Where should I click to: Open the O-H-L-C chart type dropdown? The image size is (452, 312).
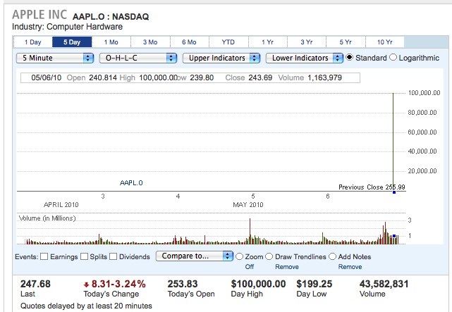tap(138, 58)
